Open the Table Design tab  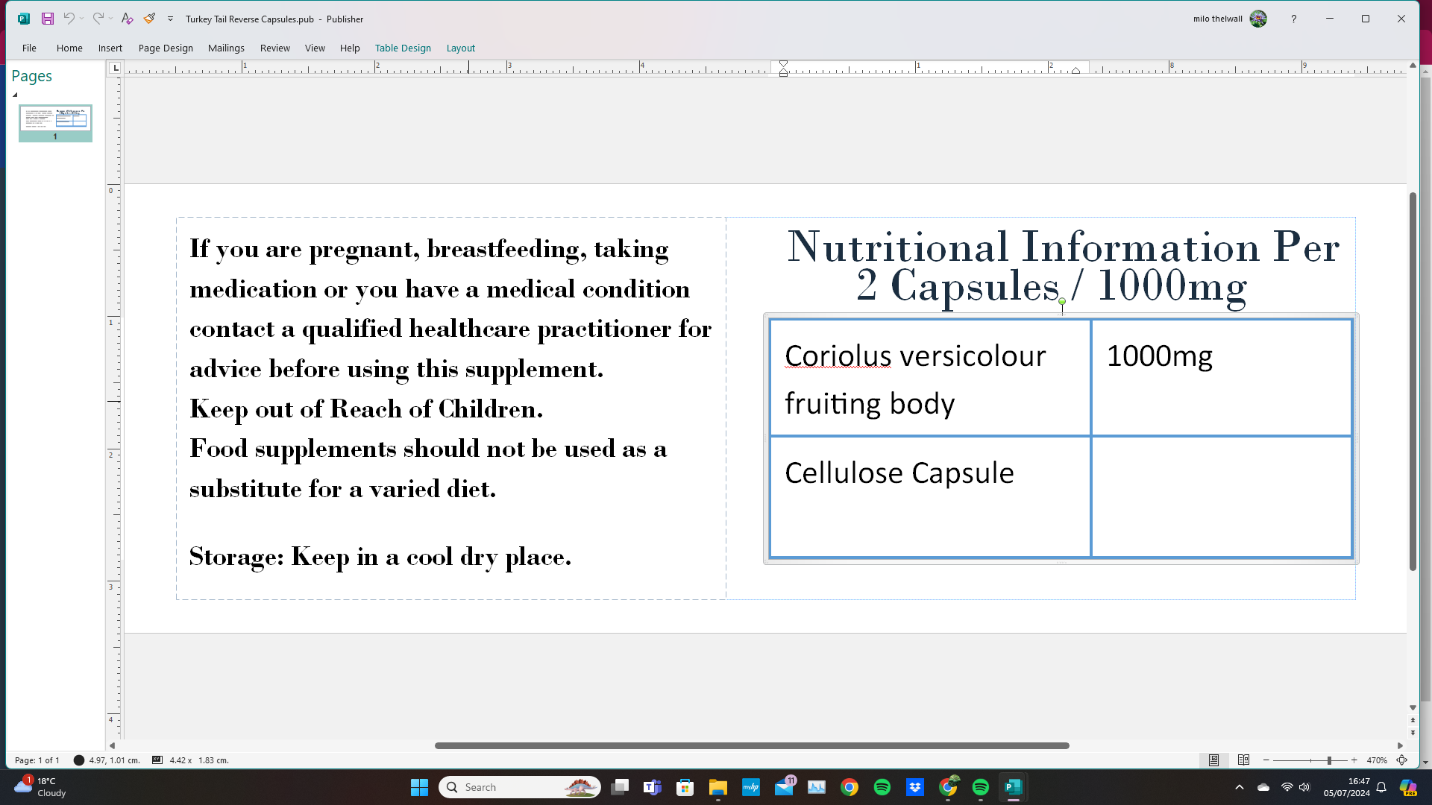(402, 47)
